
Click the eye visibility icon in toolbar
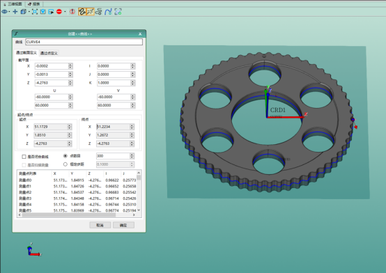(x=4, y=12)
